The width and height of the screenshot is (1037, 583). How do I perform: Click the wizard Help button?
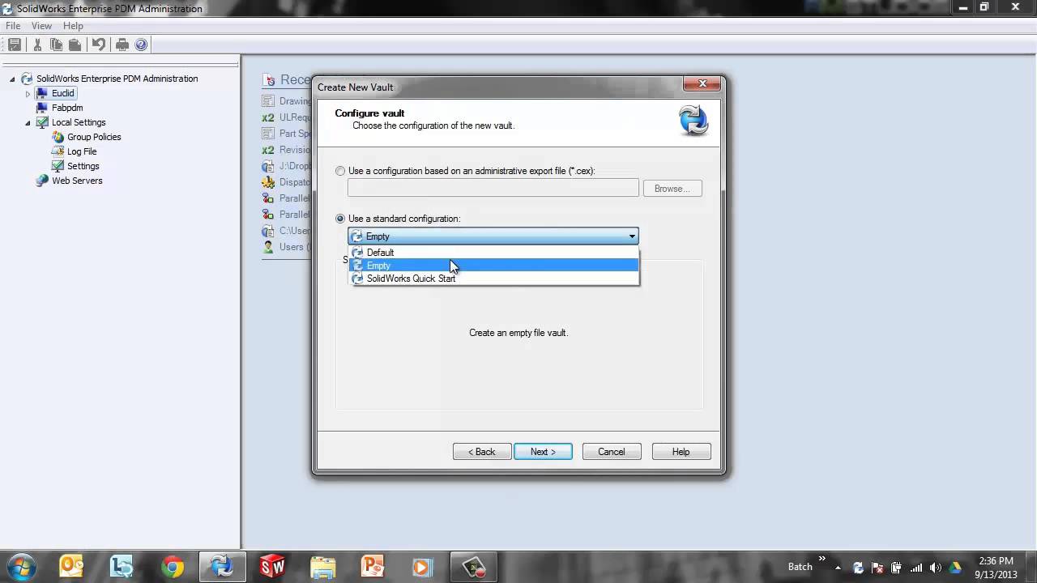coord(681,452)
